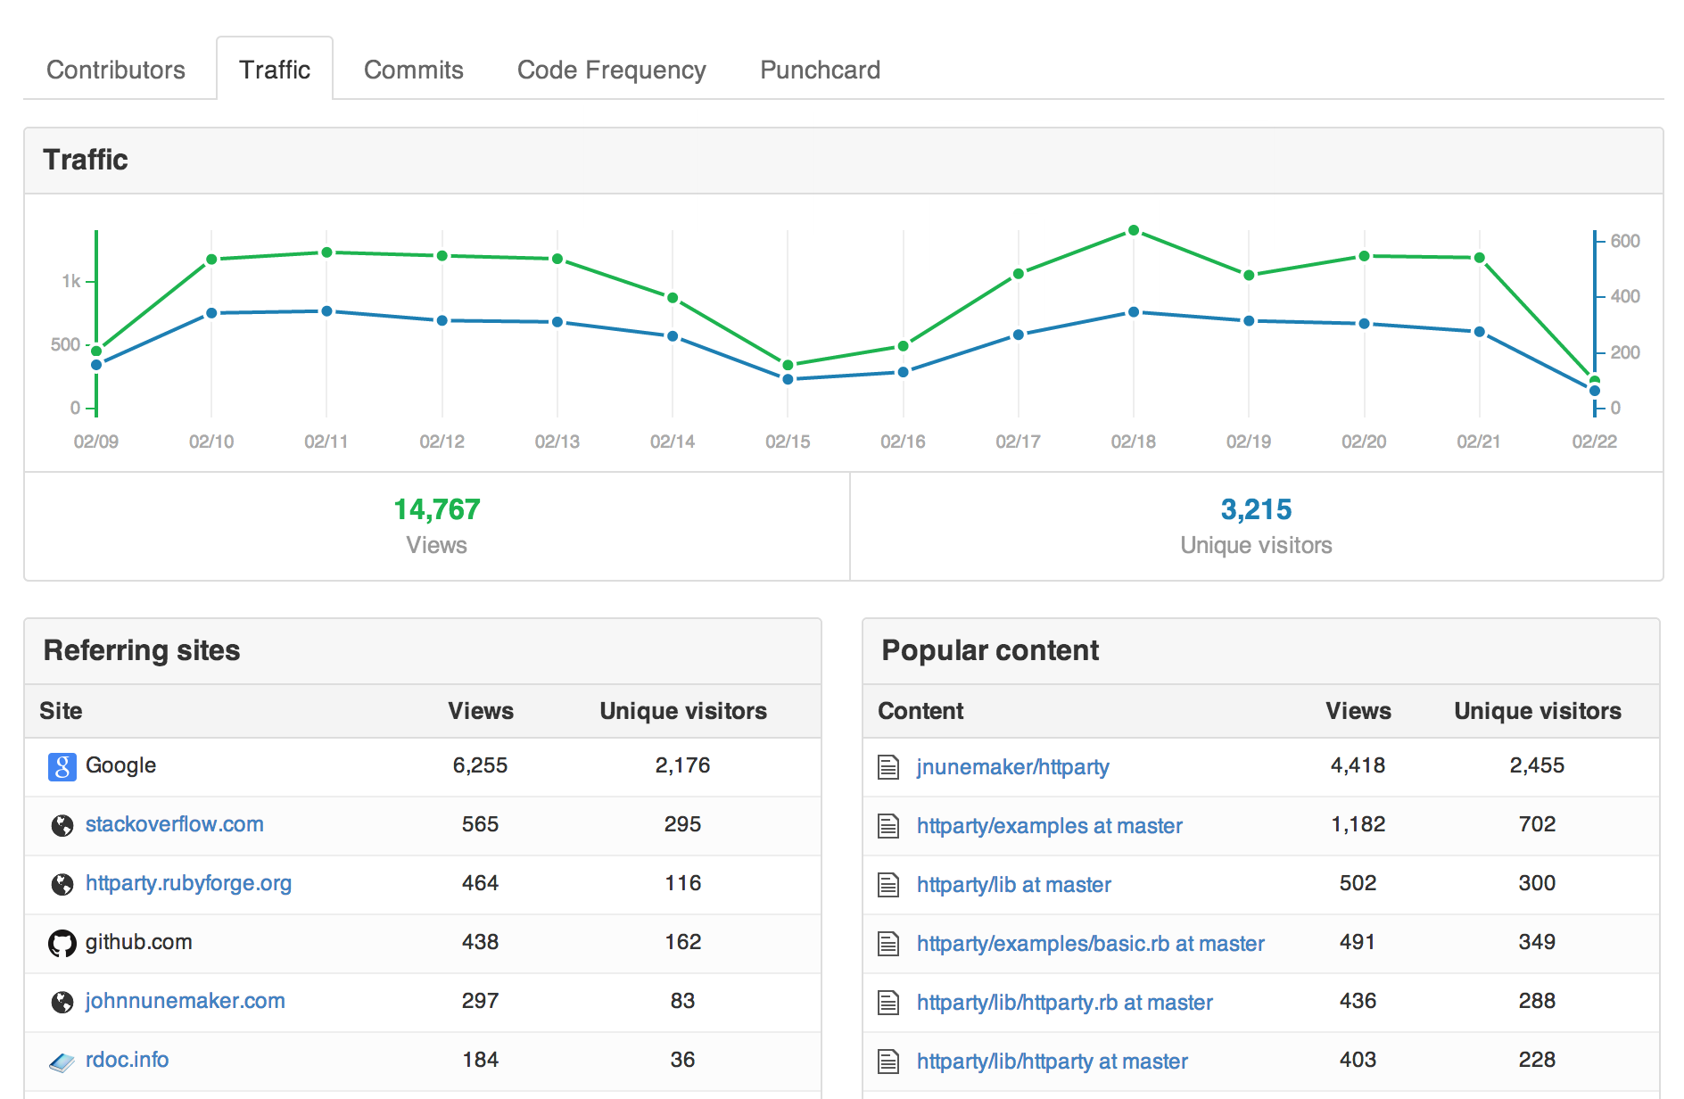Select the blue data point on 02/15
Viewport: 1684px width, 1099px height.
point(786,380)
